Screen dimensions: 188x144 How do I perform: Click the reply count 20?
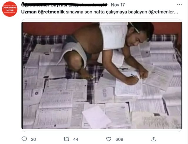33,139
